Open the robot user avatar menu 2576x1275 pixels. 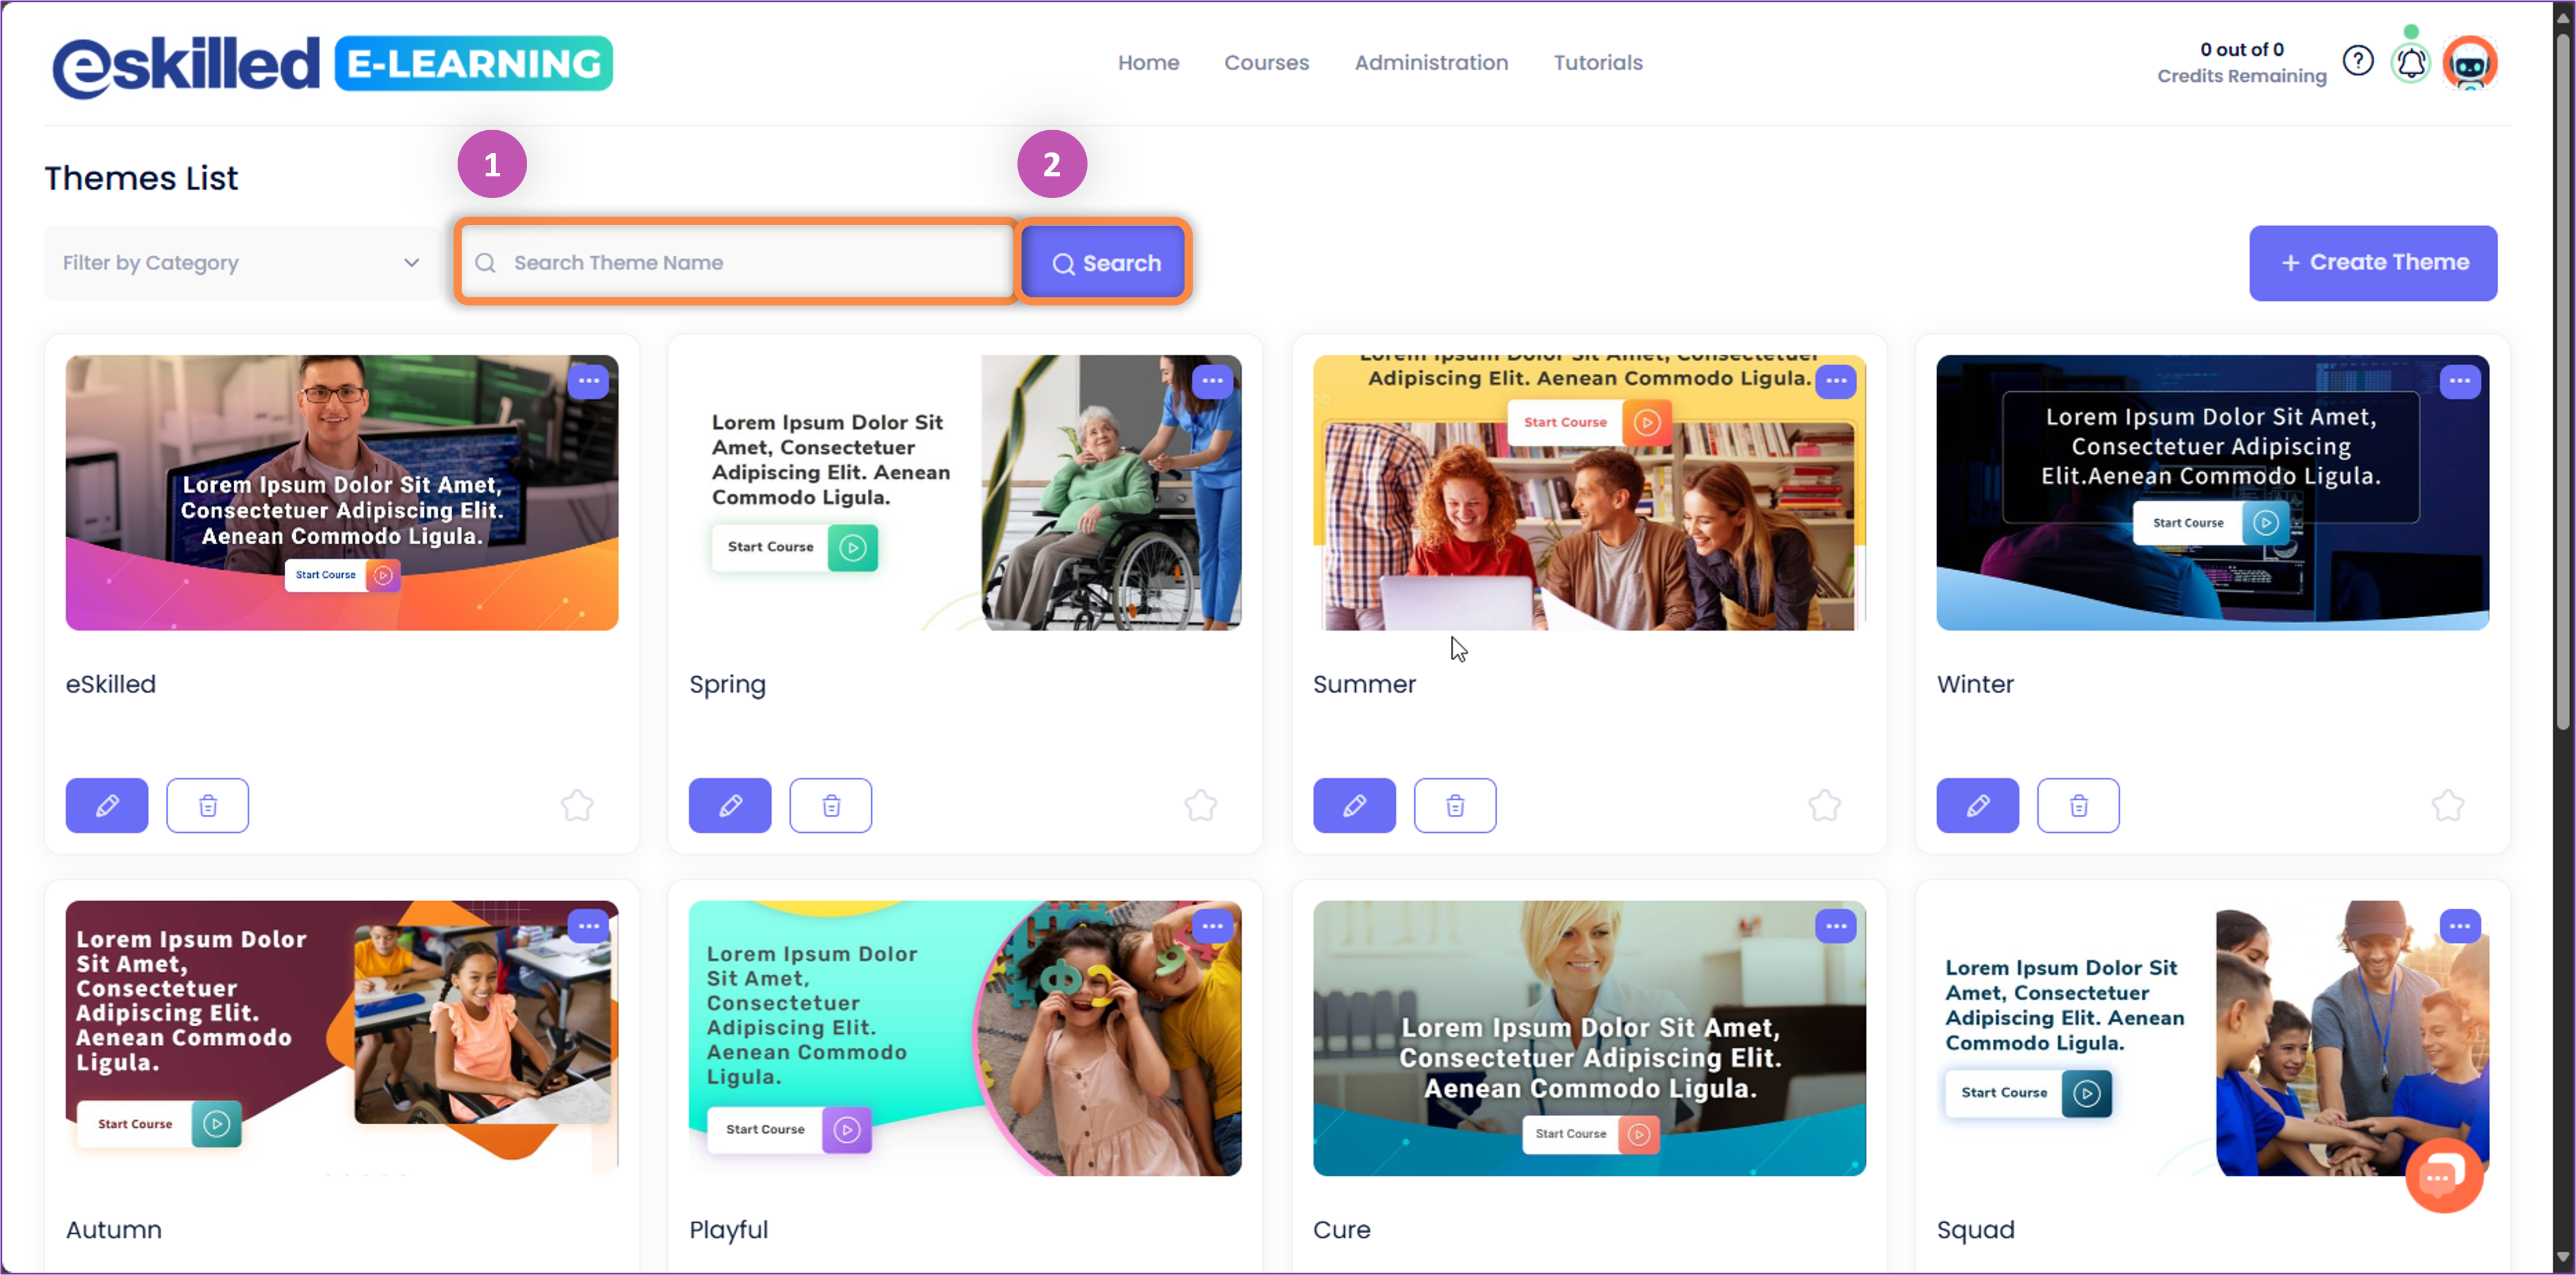pos(2469,63)
